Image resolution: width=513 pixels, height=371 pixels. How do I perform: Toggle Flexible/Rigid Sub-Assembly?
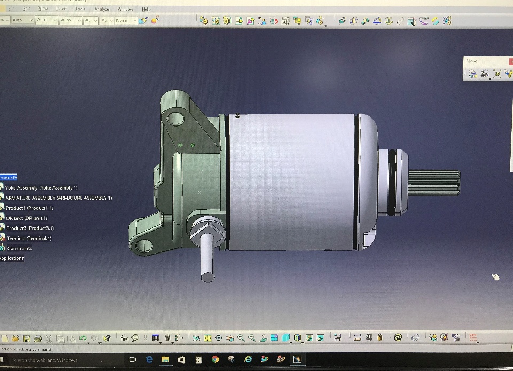(424, 21)
